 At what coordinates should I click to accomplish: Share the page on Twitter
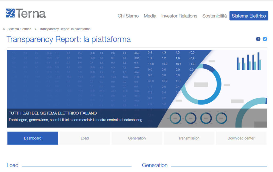(x=265, y=39)
